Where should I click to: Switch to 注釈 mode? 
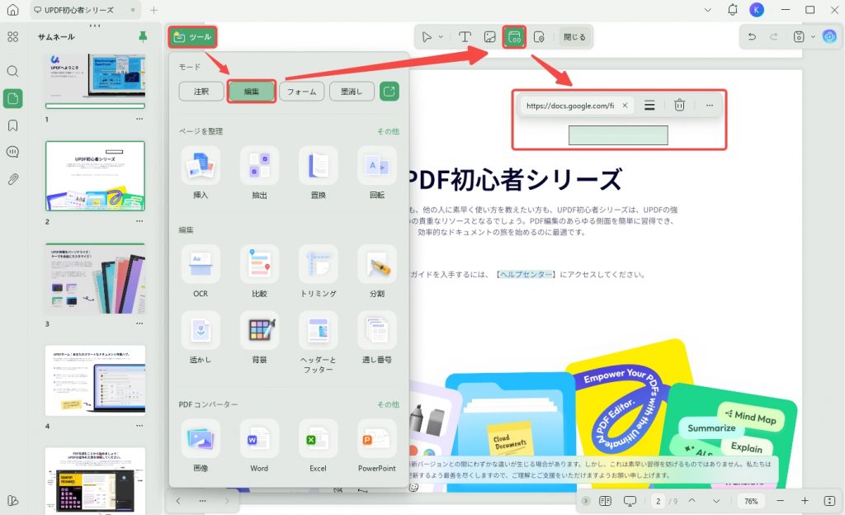201,92
